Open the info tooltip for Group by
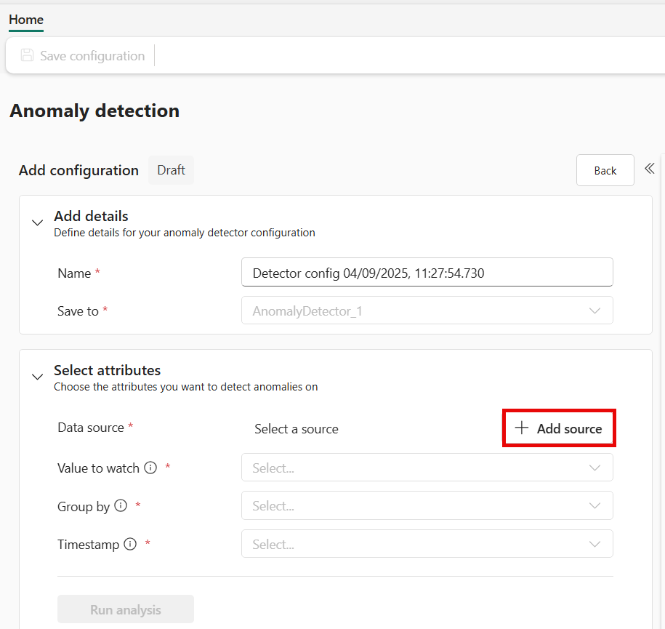 (x=120, y=505)
